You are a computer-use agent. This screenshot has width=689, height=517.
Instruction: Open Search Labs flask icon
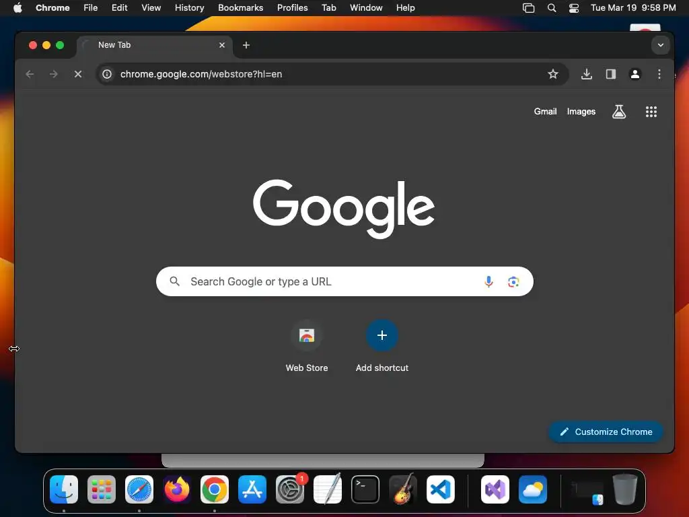pos(619,112)
